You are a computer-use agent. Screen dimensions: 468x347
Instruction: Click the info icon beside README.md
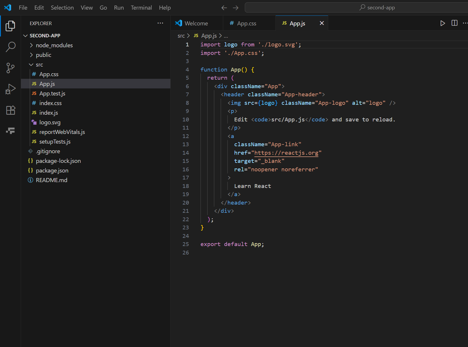30,180
